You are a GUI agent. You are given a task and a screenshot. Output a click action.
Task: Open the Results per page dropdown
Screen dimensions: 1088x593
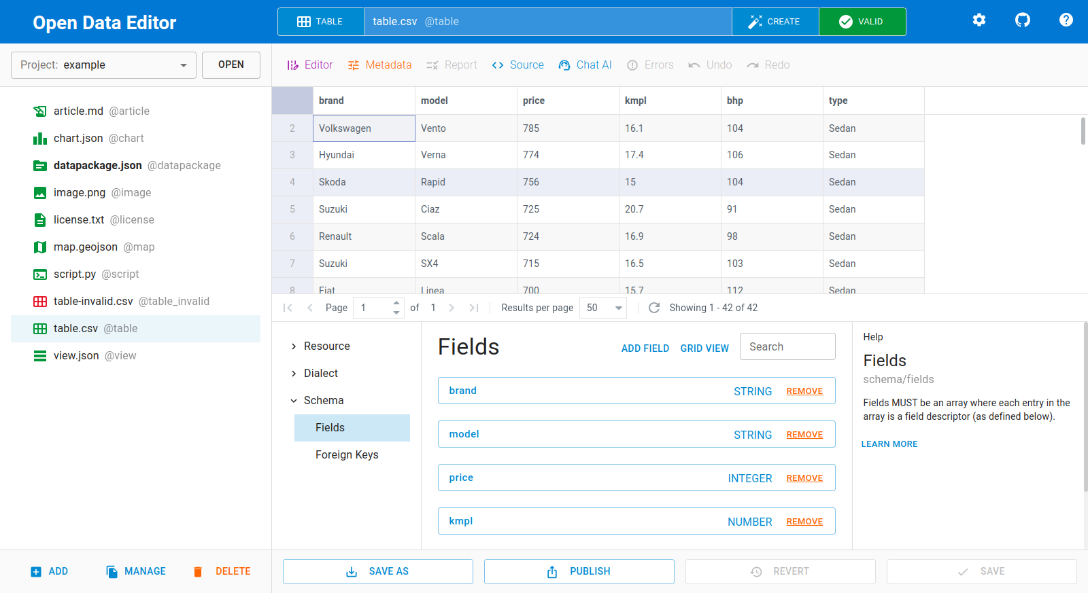pyautogui.click(x=602, y=308)
